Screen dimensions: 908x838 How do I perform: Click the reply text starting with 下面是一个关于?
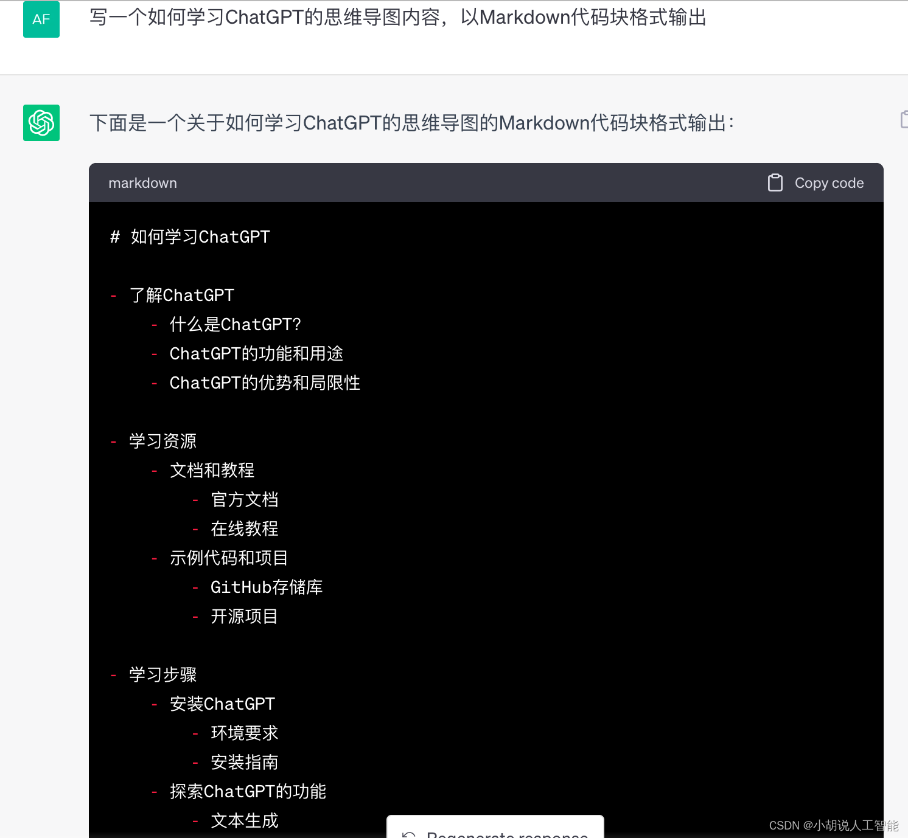[412, 123]
